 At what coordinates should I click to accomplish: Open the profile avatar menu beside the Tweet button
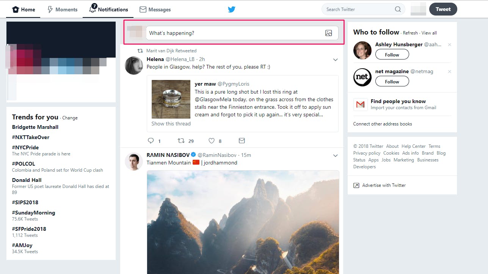pos(419,9)
